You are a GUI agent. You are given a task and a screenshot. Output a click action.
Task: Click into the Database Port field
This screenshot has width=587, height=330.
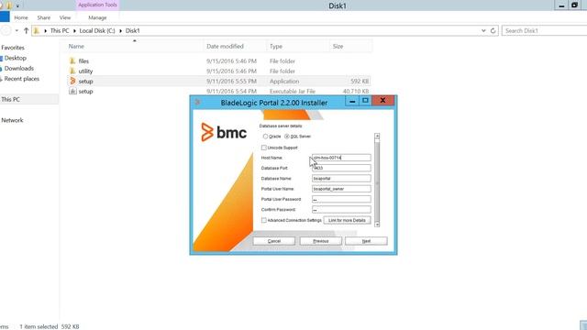pos(341,168)
